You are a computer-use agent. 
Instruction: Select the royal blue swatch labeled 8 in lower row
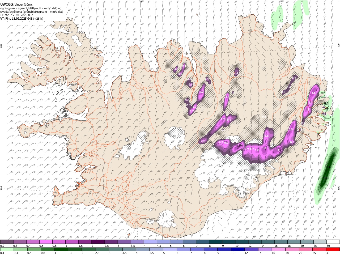(210, 249)
